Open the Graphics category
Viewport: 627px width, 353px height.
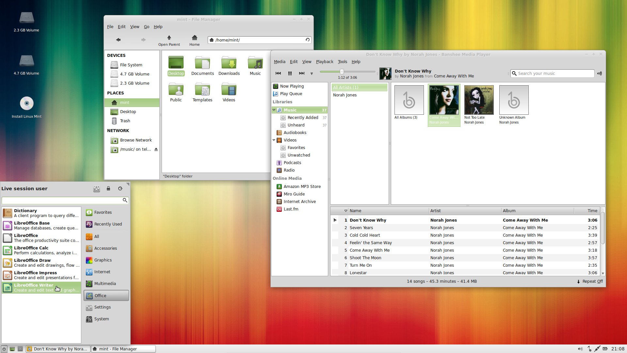[106, 260]
